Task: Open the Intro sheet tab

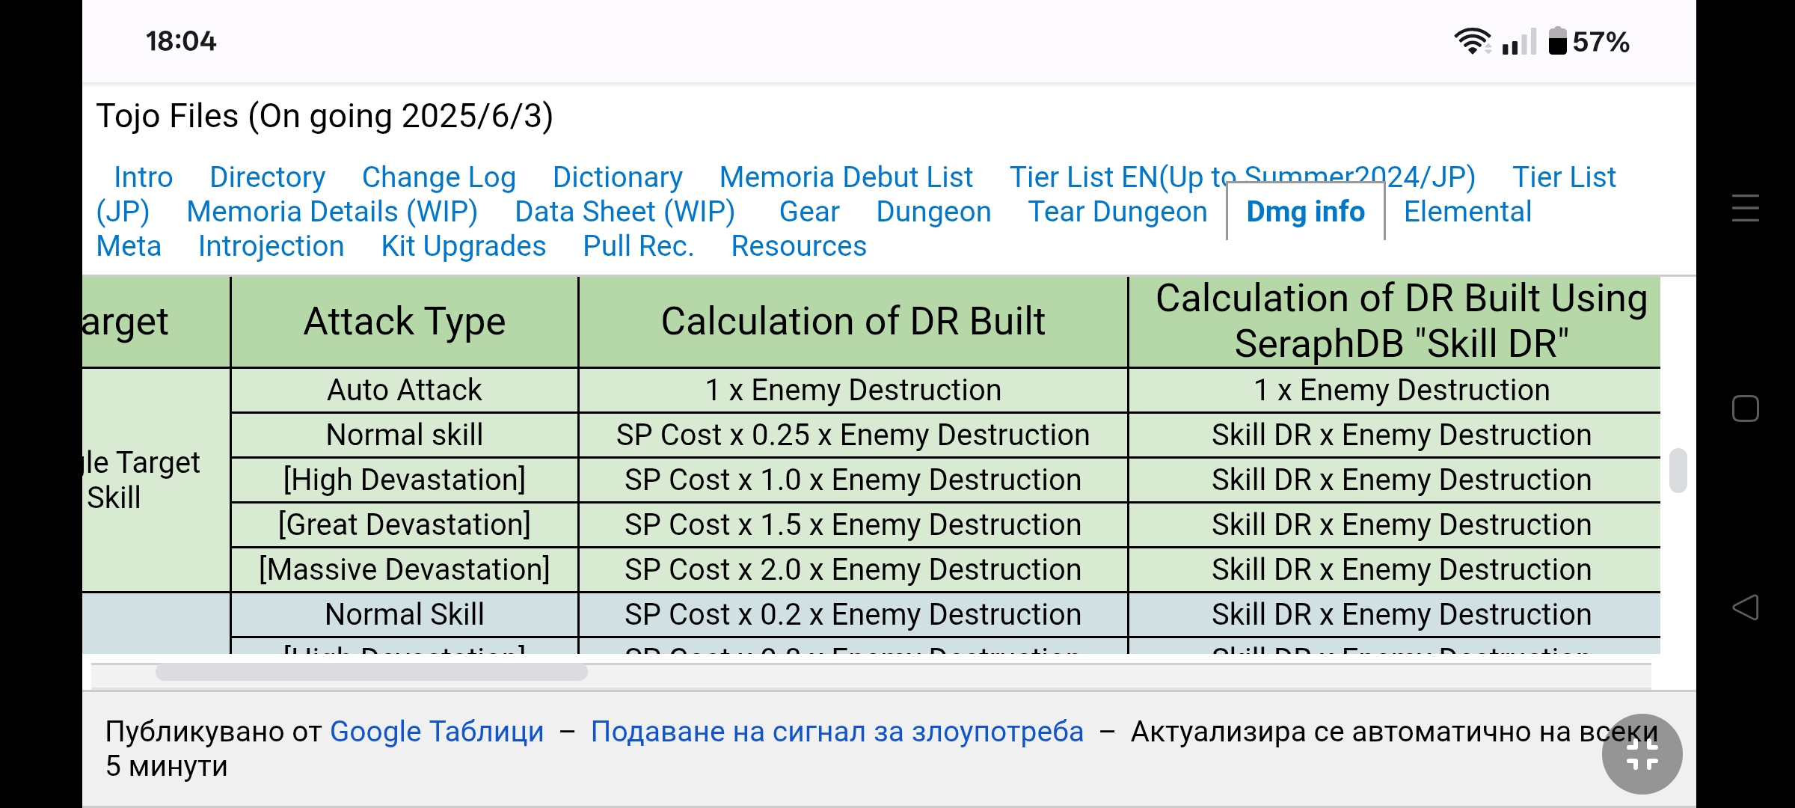Action: coord(144,177)
